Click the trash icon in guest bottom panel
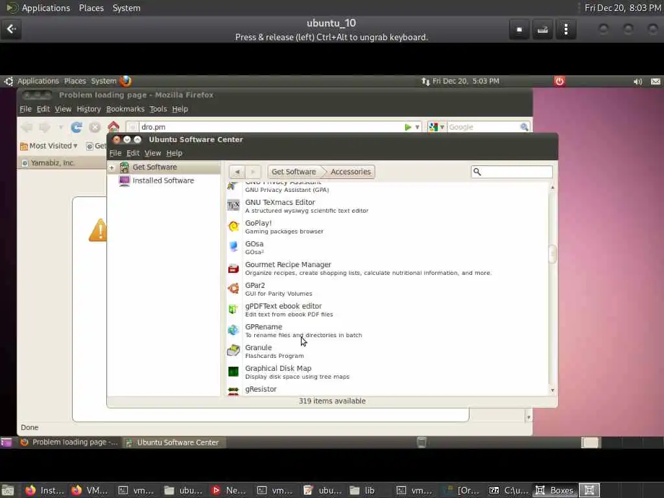Image resolution: width=664 pixels, height=498 pixels. (421, 442)
